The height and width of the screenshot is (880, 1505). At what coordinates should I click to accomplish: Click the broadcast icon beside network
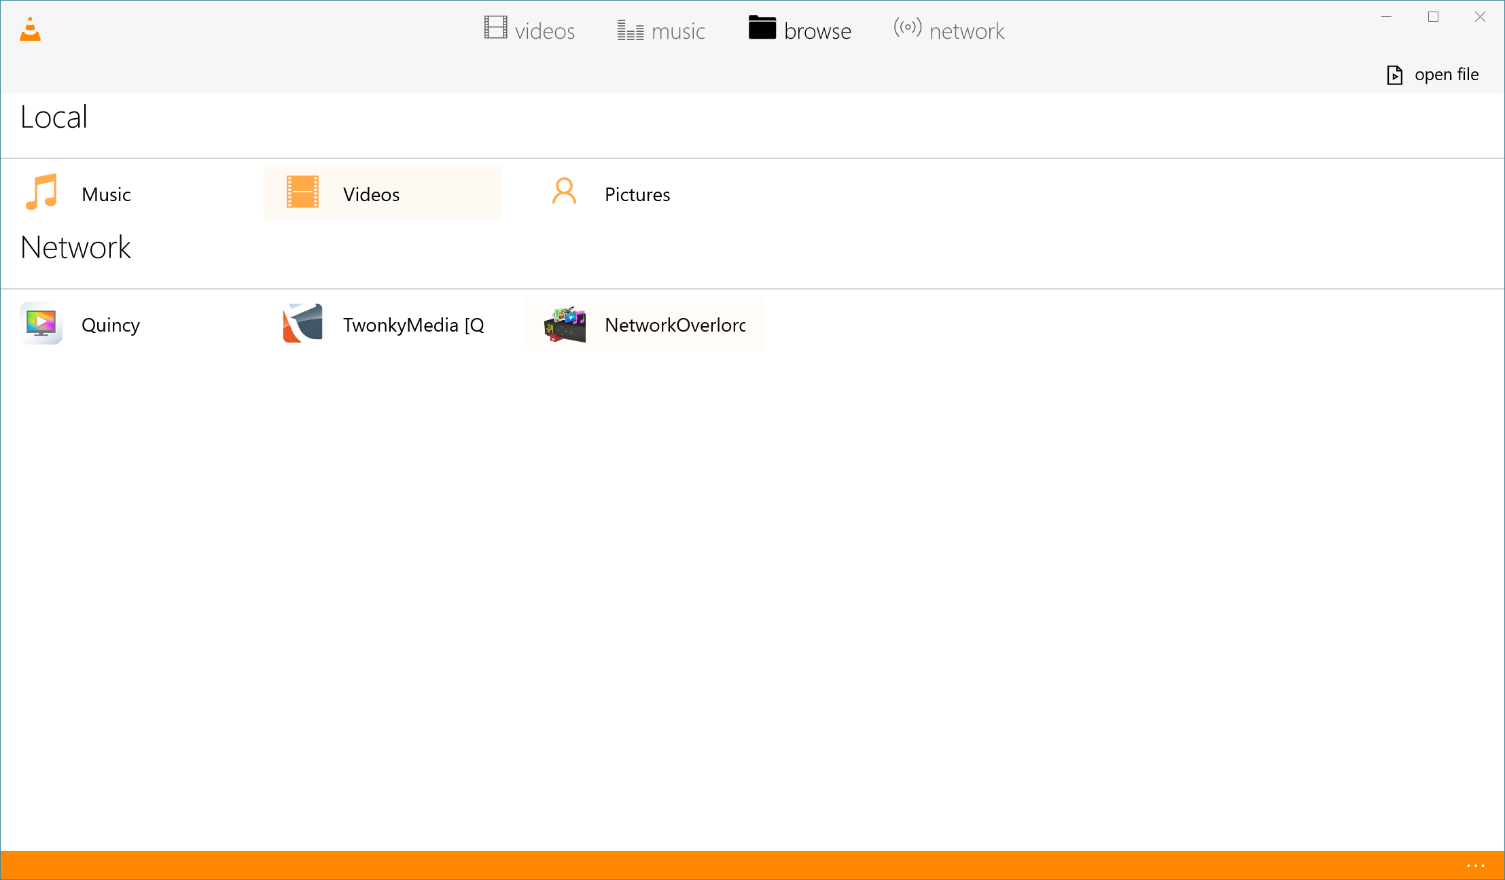click(x=906, y=29)
